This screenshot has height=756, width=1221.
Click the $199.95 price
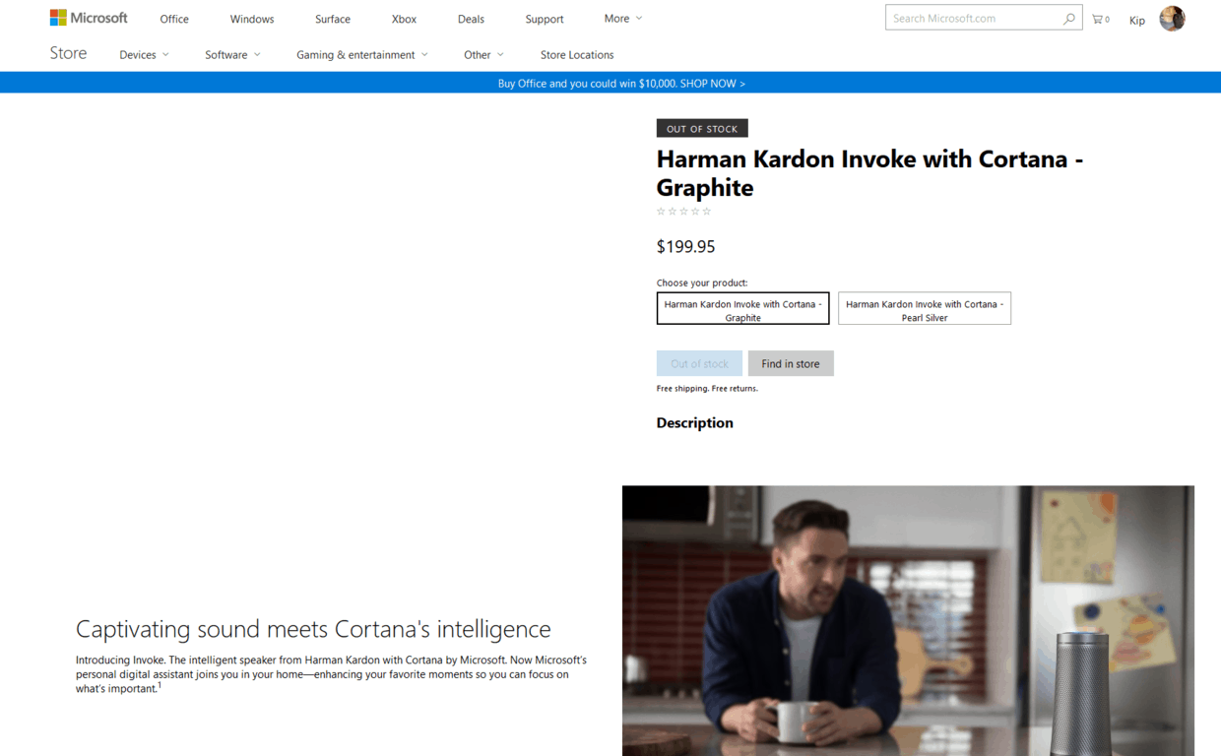(x=686, y=247)
